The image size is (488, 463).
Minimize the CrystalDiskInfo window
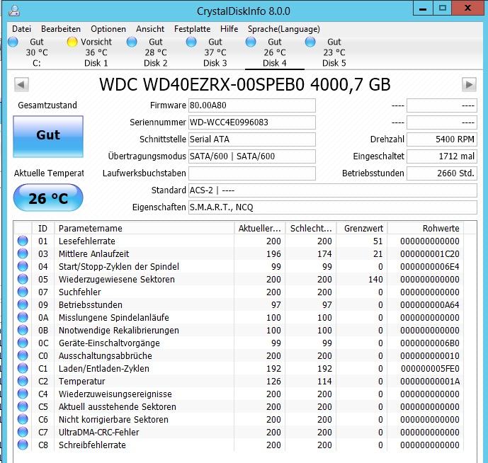click(x=423, y=8)
